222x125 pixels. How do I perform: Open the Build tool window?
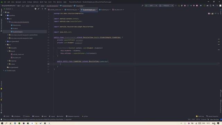pyautogui.click(x=44, y=116)
